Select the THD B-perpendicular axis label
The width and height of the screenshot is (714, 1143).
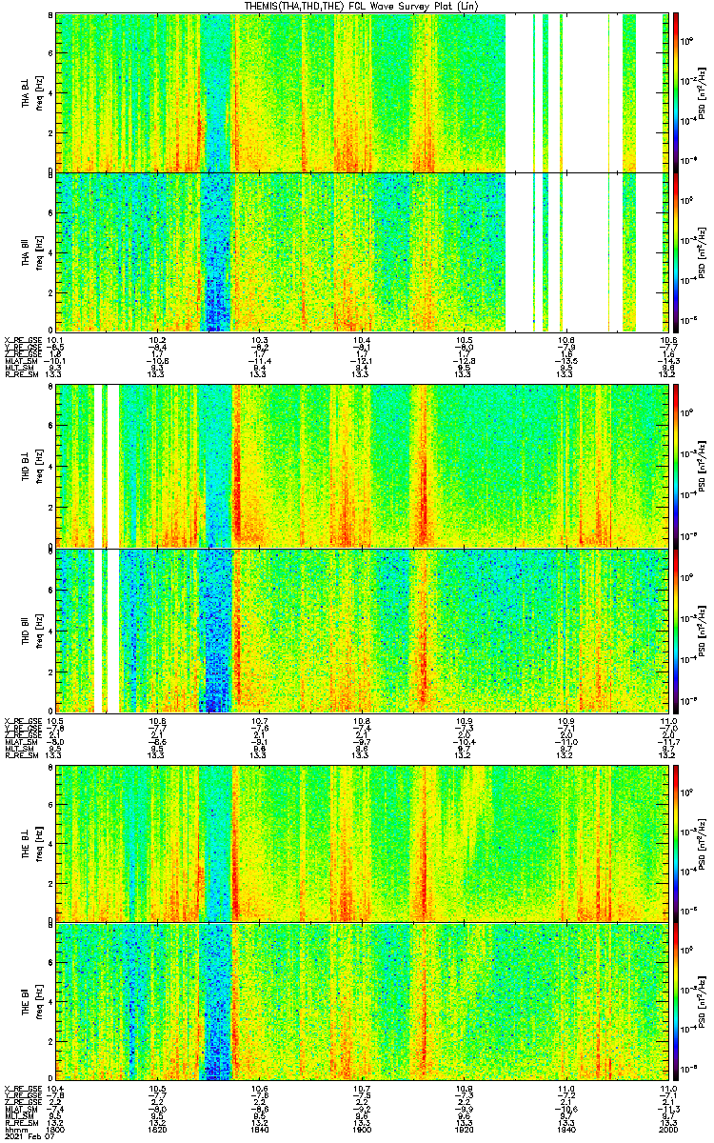click(x=27, y=466)
